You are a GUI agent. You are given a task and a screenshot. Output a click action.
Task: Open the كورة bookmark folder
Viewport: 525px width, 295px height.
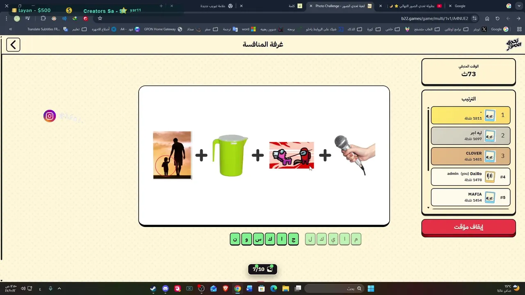(374, 29)
